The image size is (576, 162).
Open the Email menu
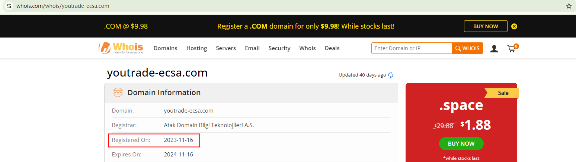tap(252, 48)
